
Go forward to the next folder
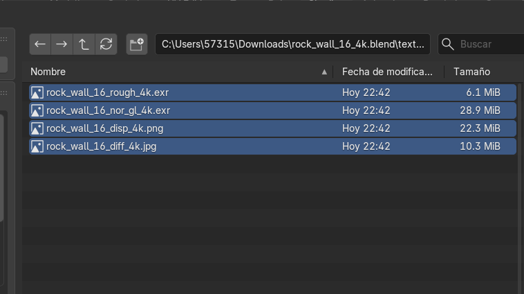pos(62,44)
